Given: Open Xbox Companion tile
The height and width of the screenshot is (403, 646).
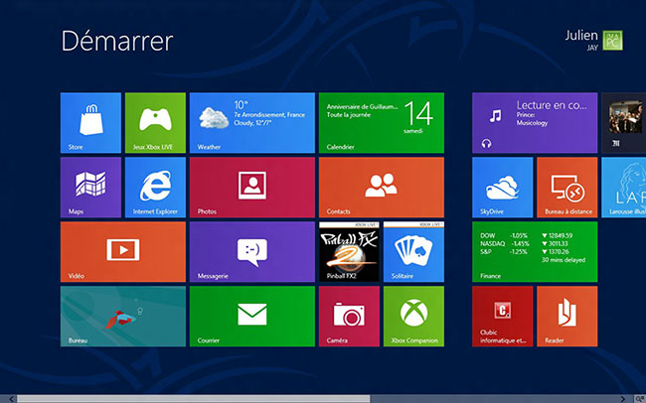Looking at the screenshot, I should click(x=413, y=316).
